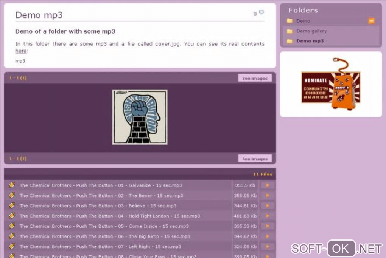386x258 pixels.
Task: Click the 'Folders' panel heading
Action: pyautogui.click(x=303, y=10)
